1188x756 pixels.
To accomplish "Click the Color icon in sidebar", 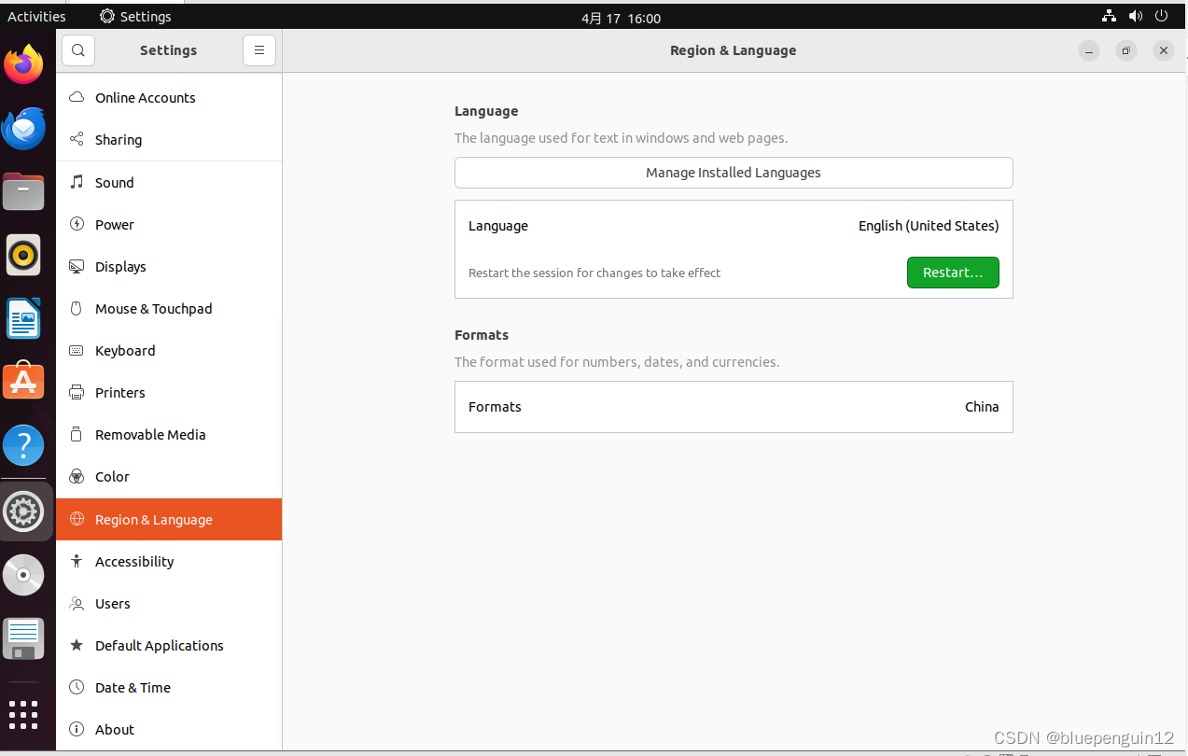I will [x=77, y=476].
